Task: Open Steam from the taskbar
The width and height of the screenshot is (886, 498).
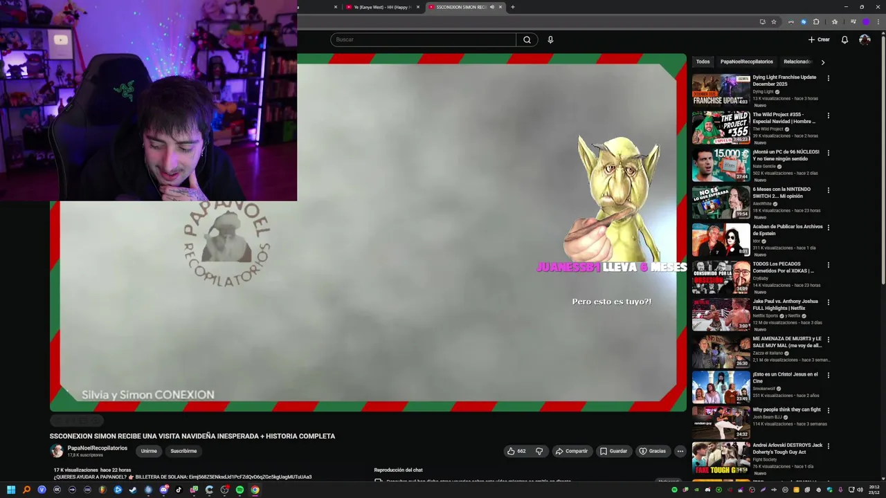Action: pos(133,490)
